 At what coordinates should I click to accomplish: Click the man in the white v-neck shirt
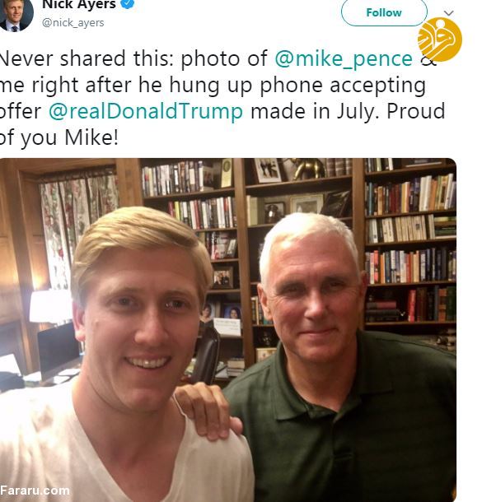pos(129,352)
